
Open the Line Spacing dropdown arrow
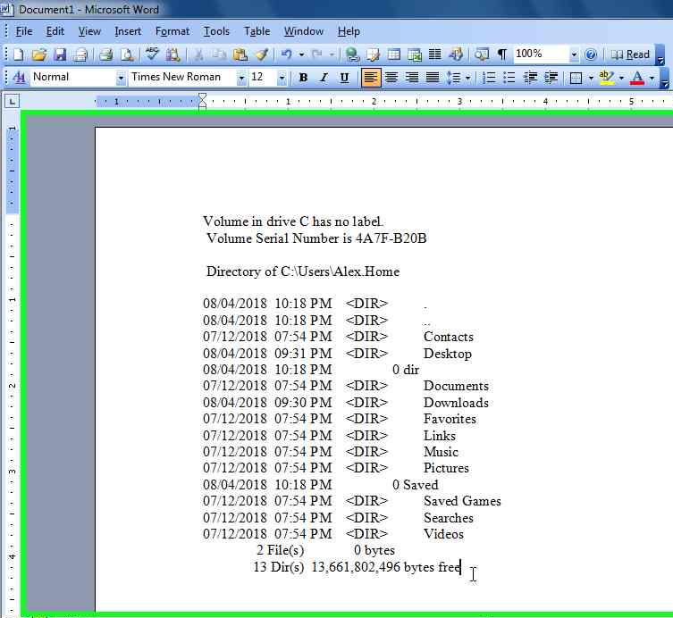coord(467,78)
